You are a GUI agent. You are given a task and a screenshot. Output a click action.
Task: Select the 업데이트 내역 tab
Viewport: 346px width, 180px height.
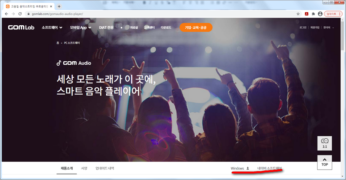tap(105, 168)
